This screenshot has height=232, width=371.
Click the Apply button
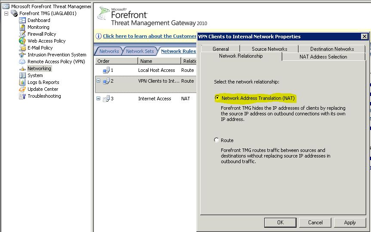tap(350, 223)
